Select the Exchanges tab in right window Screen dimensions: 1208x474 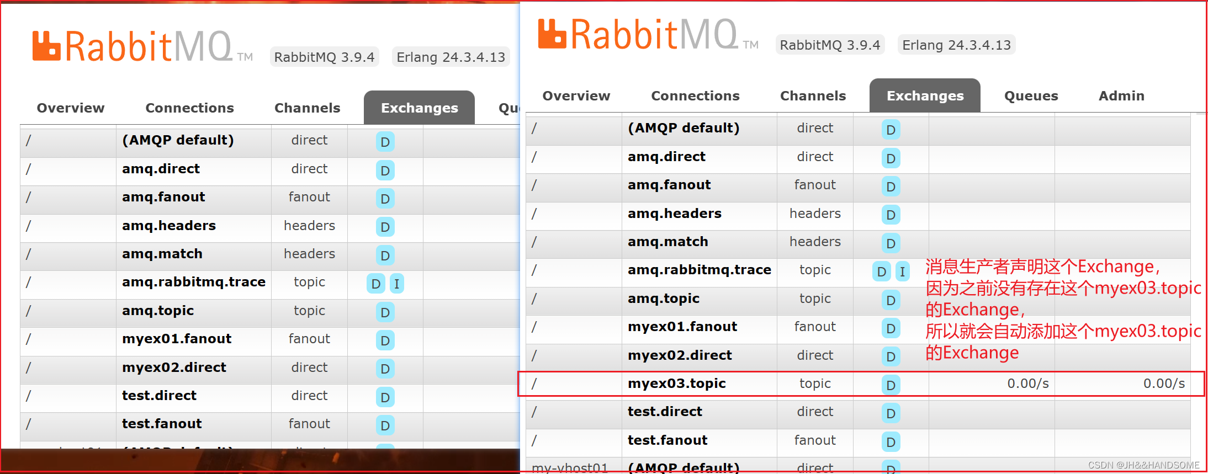tap(925, 96)
